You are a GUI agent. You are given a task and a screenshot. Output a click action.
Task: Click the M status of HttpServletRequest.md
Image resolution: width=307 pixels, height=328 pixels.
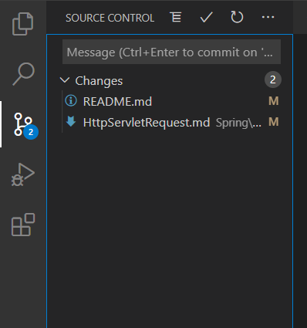(x=274, y=122)
